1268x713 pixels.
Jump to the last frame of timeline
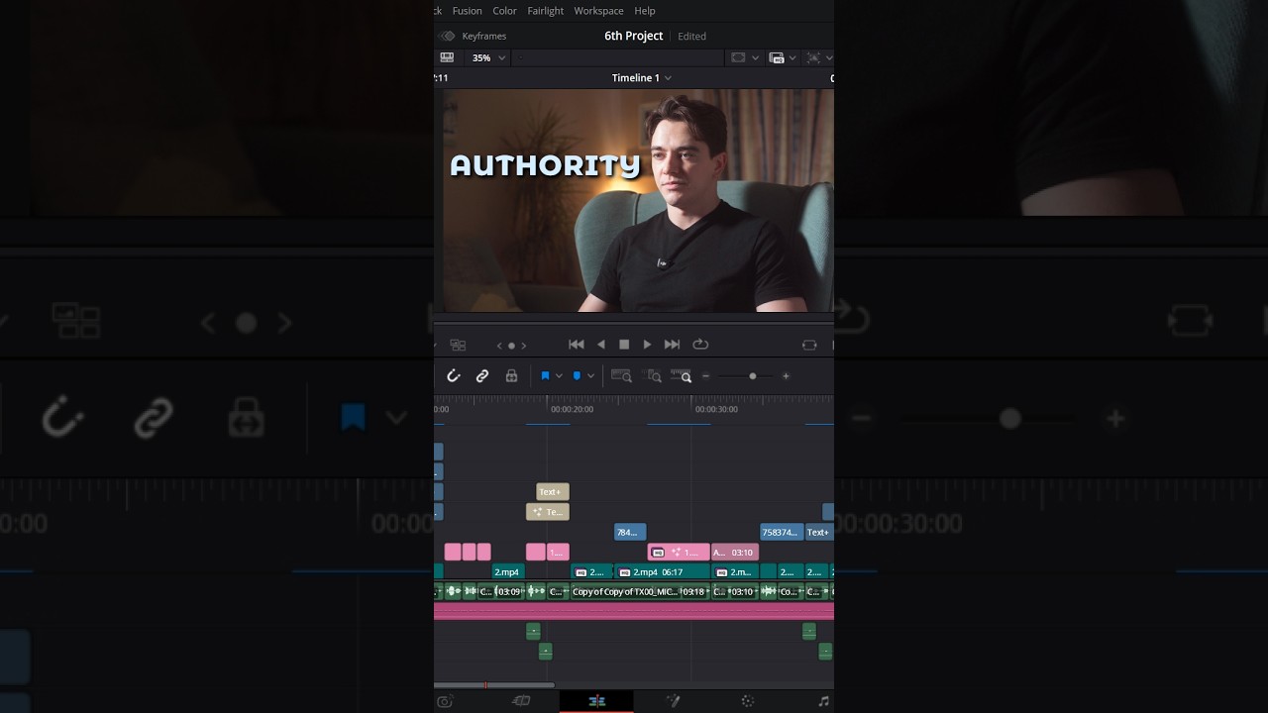(672, 345)
